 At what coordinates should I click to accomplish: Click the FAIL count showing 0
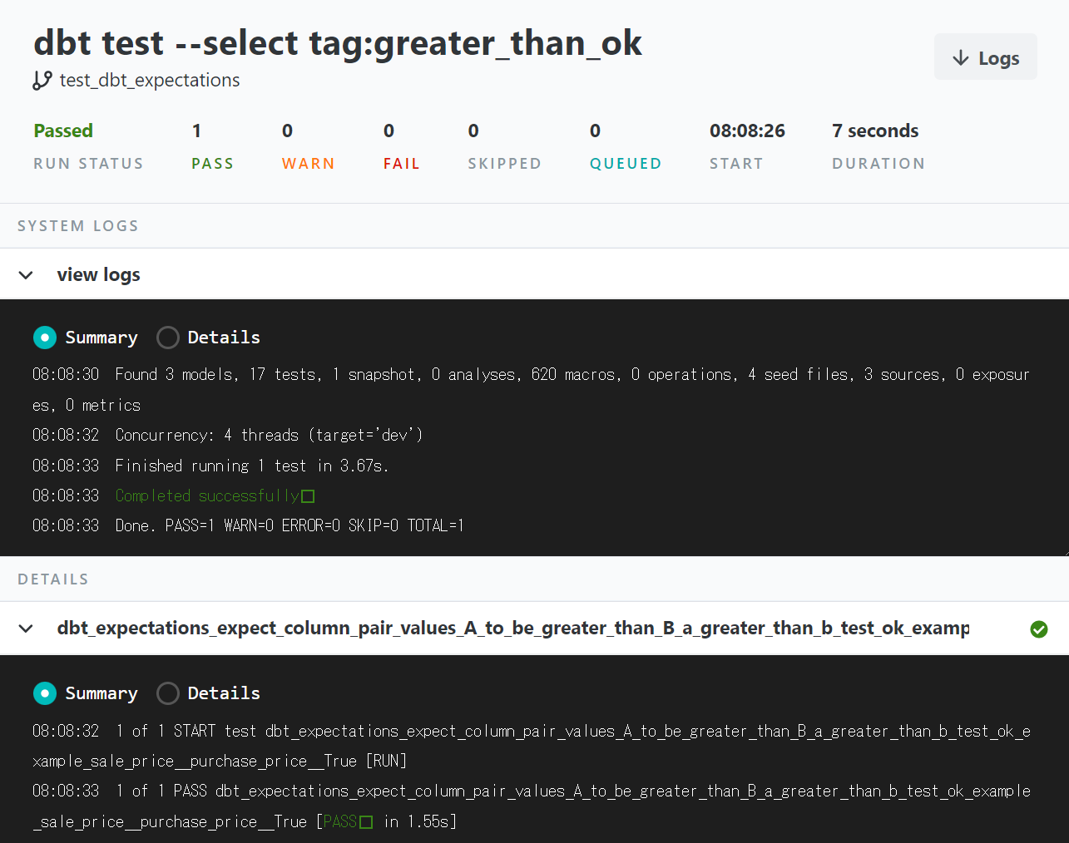tap(388, 131)
